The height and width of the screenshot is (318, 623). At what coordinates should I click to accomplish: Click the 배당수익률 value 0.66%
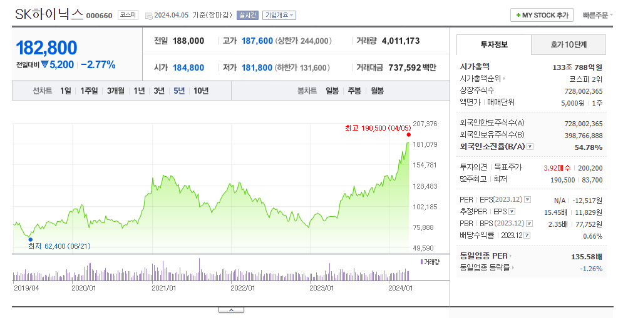[x=592, y=236]
